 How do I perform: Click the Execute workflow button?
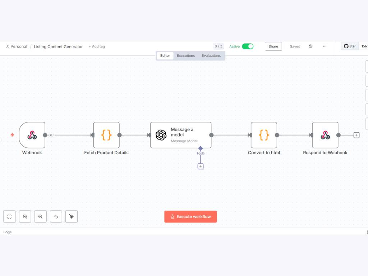(190, 217)
